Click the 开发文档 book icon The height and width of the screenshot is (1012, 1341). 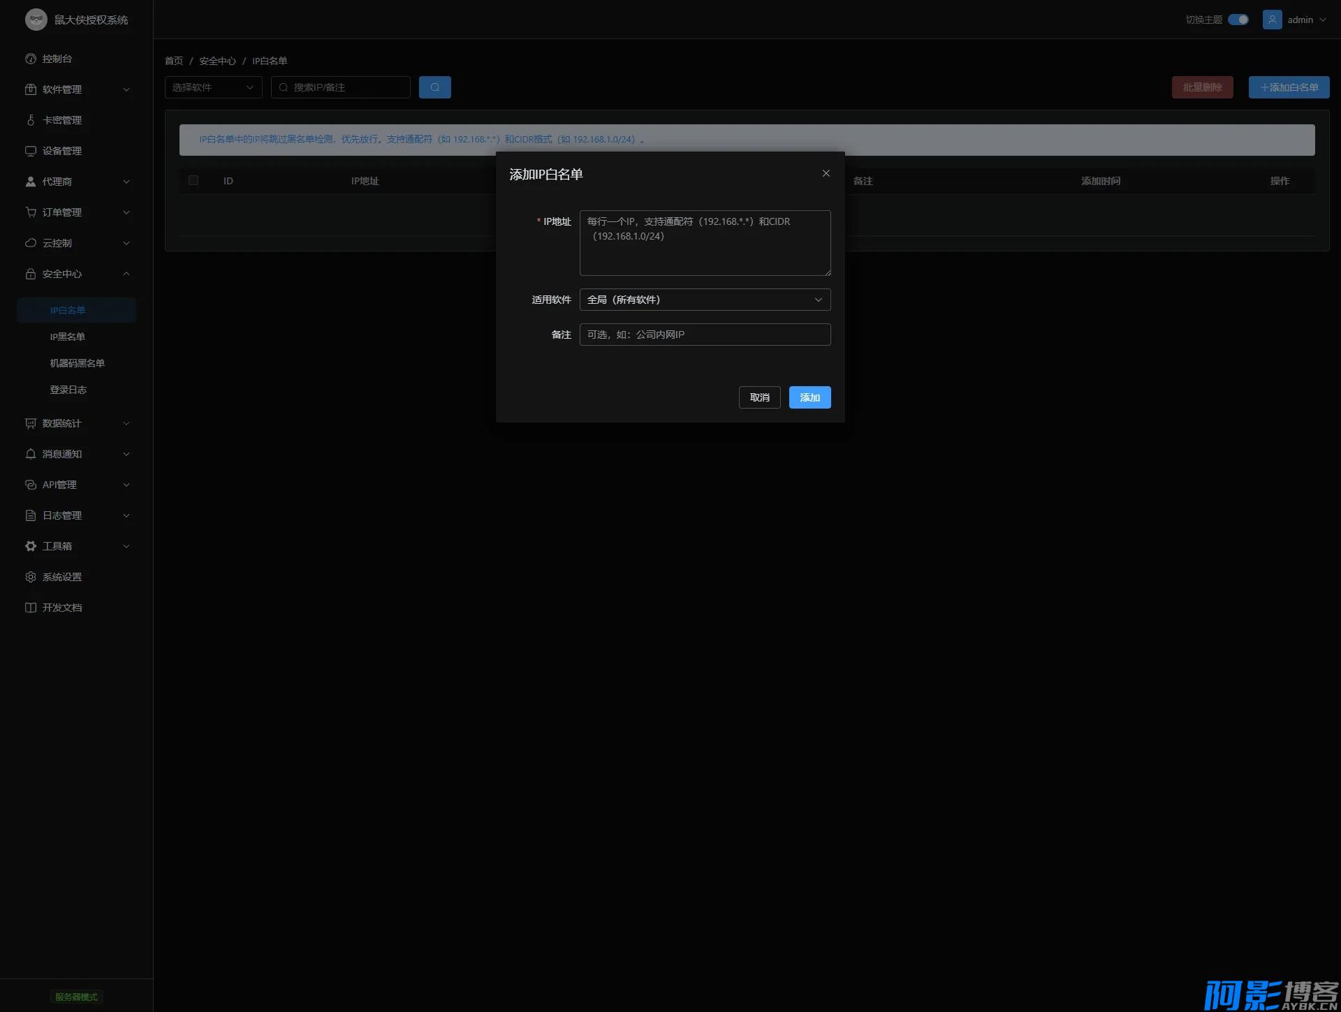[31, 608]
